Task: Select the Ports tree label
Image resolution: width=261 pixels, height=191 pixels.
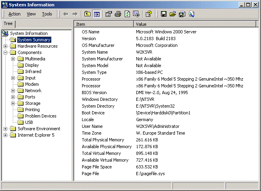Action: point(30,97)
